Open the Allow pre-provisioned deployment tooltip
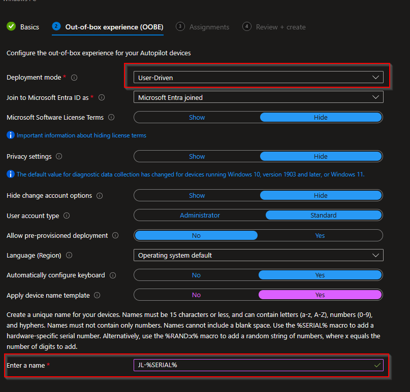Image resolution: width=410 pixels, height=392 pixels. click(x=115, y=235)
